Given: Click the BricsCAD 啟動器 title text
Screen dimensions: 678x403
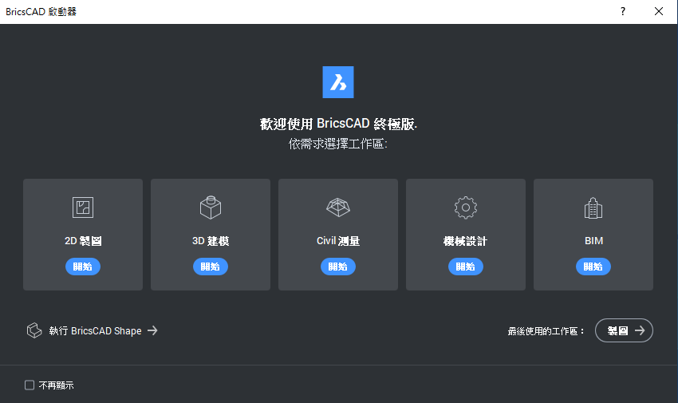Looking at the screenshot, I should point(41,12).
